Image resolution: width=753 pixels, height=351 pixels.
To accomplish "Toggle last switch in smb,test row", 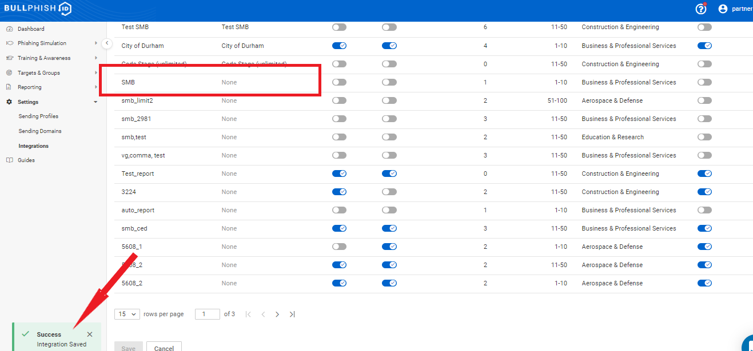I will (704, 137).
